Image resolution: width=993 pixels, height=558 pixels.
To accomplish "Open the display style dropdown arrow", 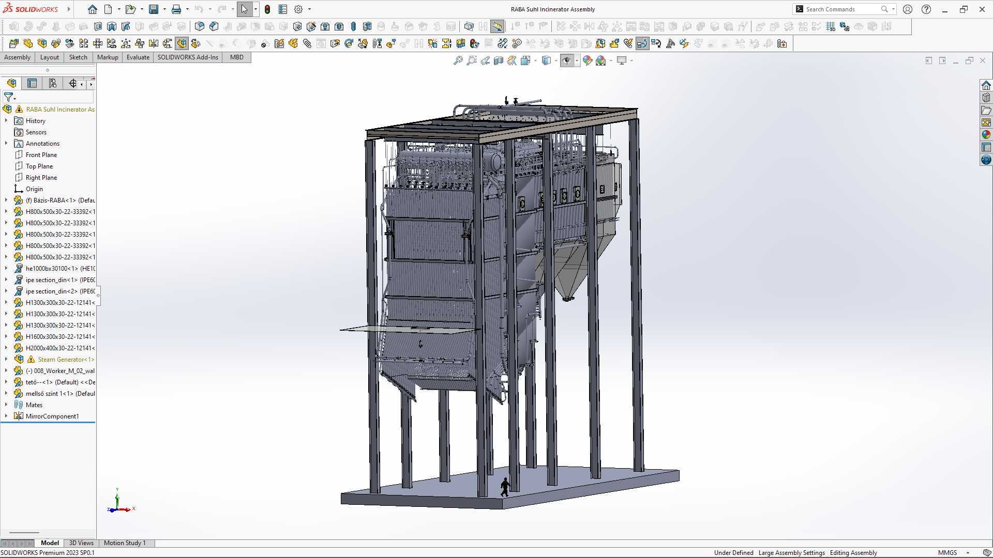I will coord(556,61).
